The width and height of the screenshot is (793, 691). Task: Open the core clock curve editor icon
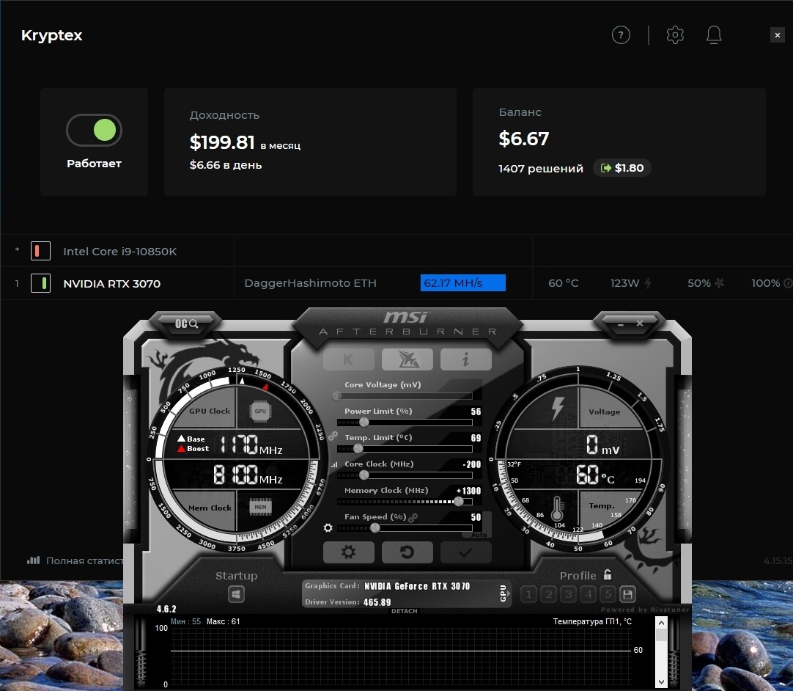tap(333, 464)
